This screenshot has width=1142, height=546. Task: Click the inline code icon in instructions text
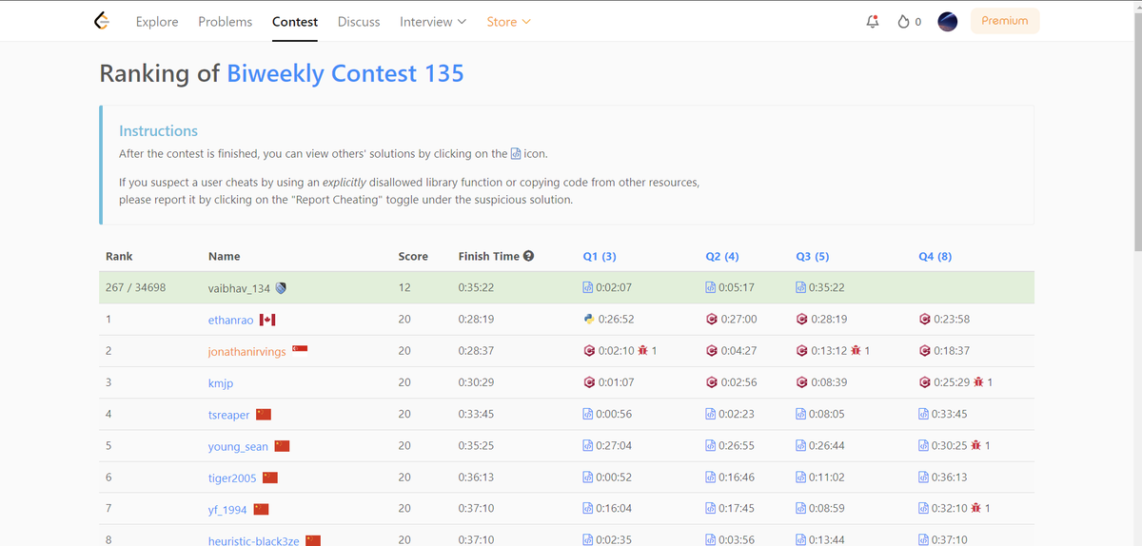tap(516, 153)
